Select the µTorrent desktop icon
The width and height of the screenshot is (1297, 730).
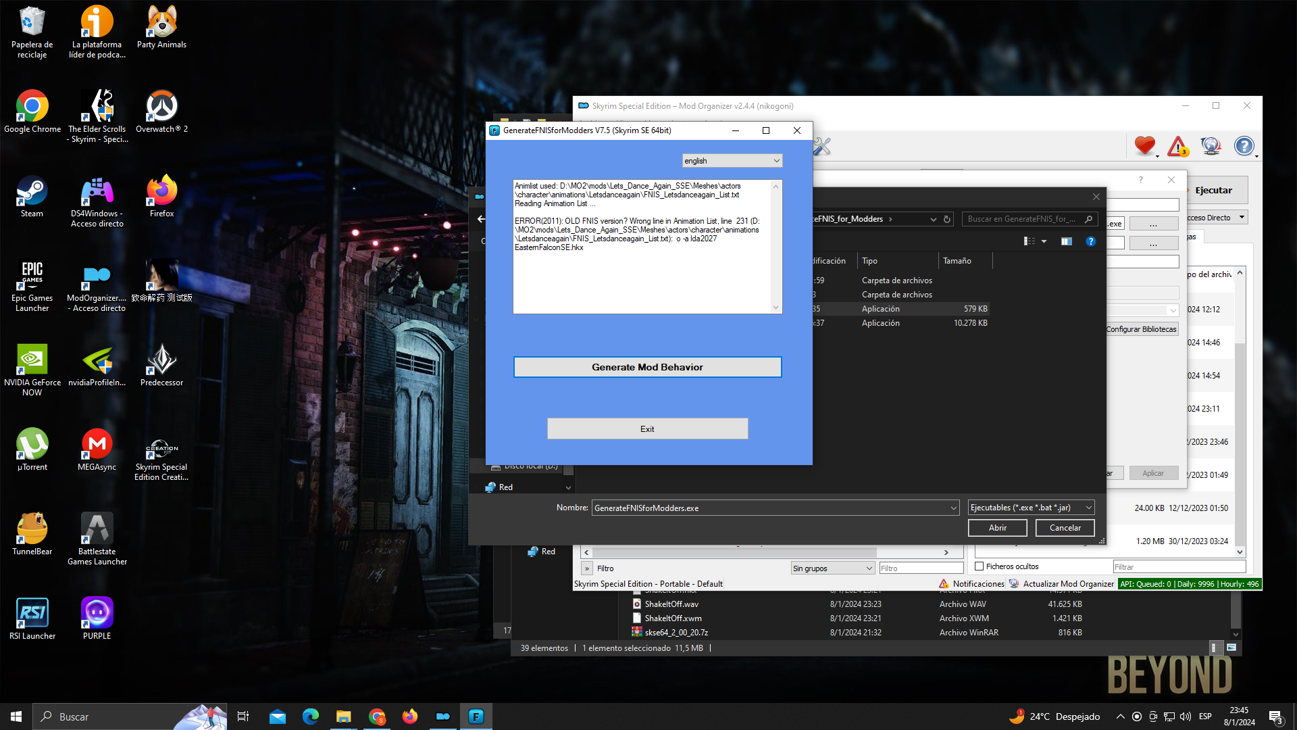[32, 449]
